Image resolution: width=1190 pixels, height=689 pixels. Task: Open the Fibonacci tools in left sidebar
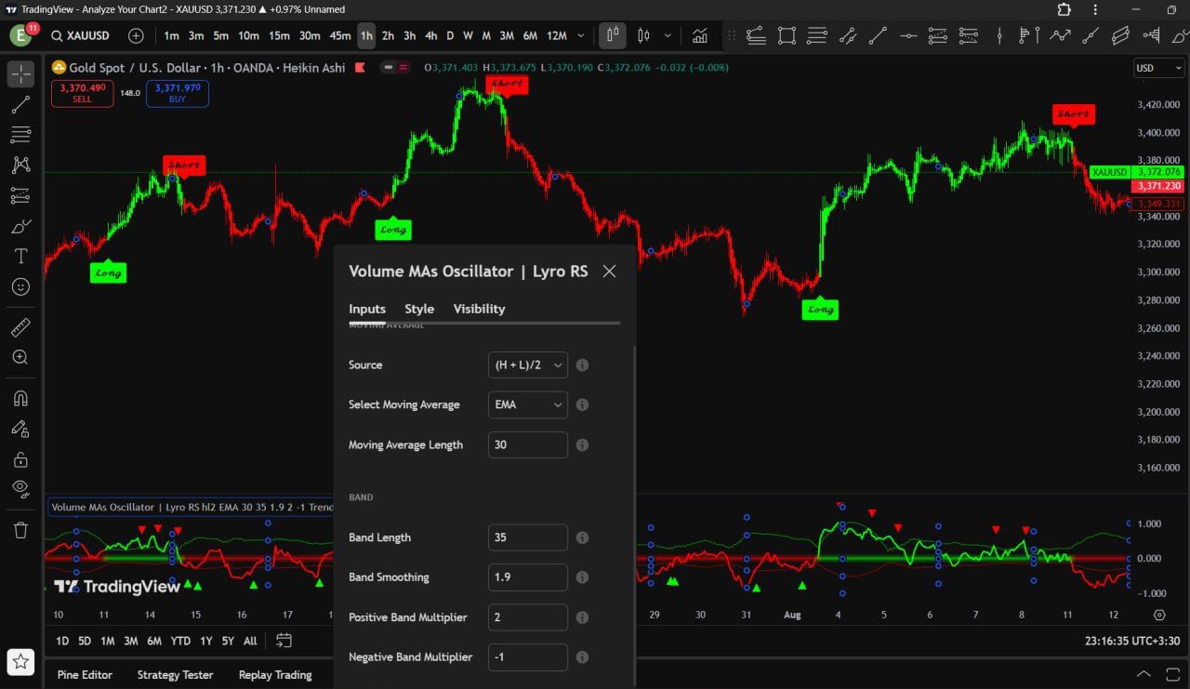20,135
